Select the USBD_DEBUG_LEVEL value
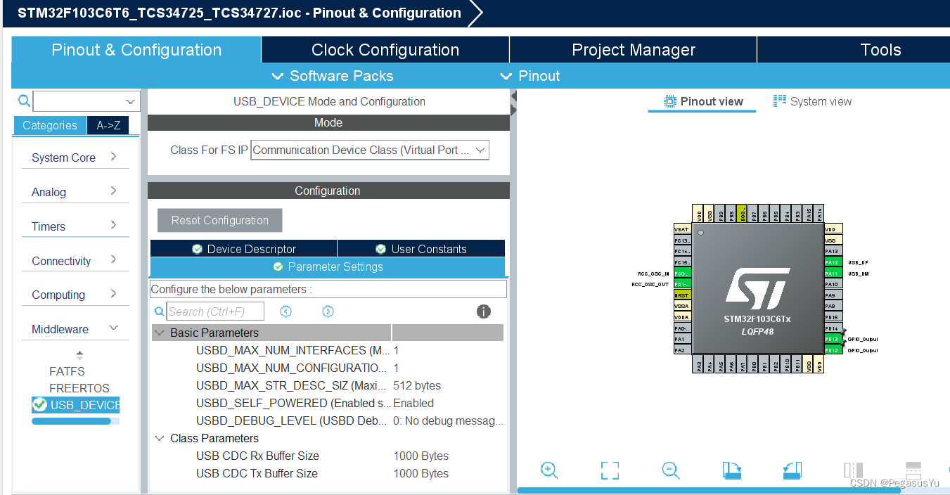 click(448, 420)
